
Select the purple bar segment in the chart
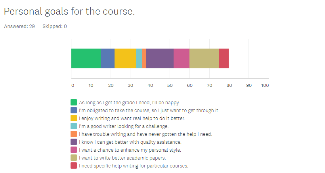click(159, 58)
